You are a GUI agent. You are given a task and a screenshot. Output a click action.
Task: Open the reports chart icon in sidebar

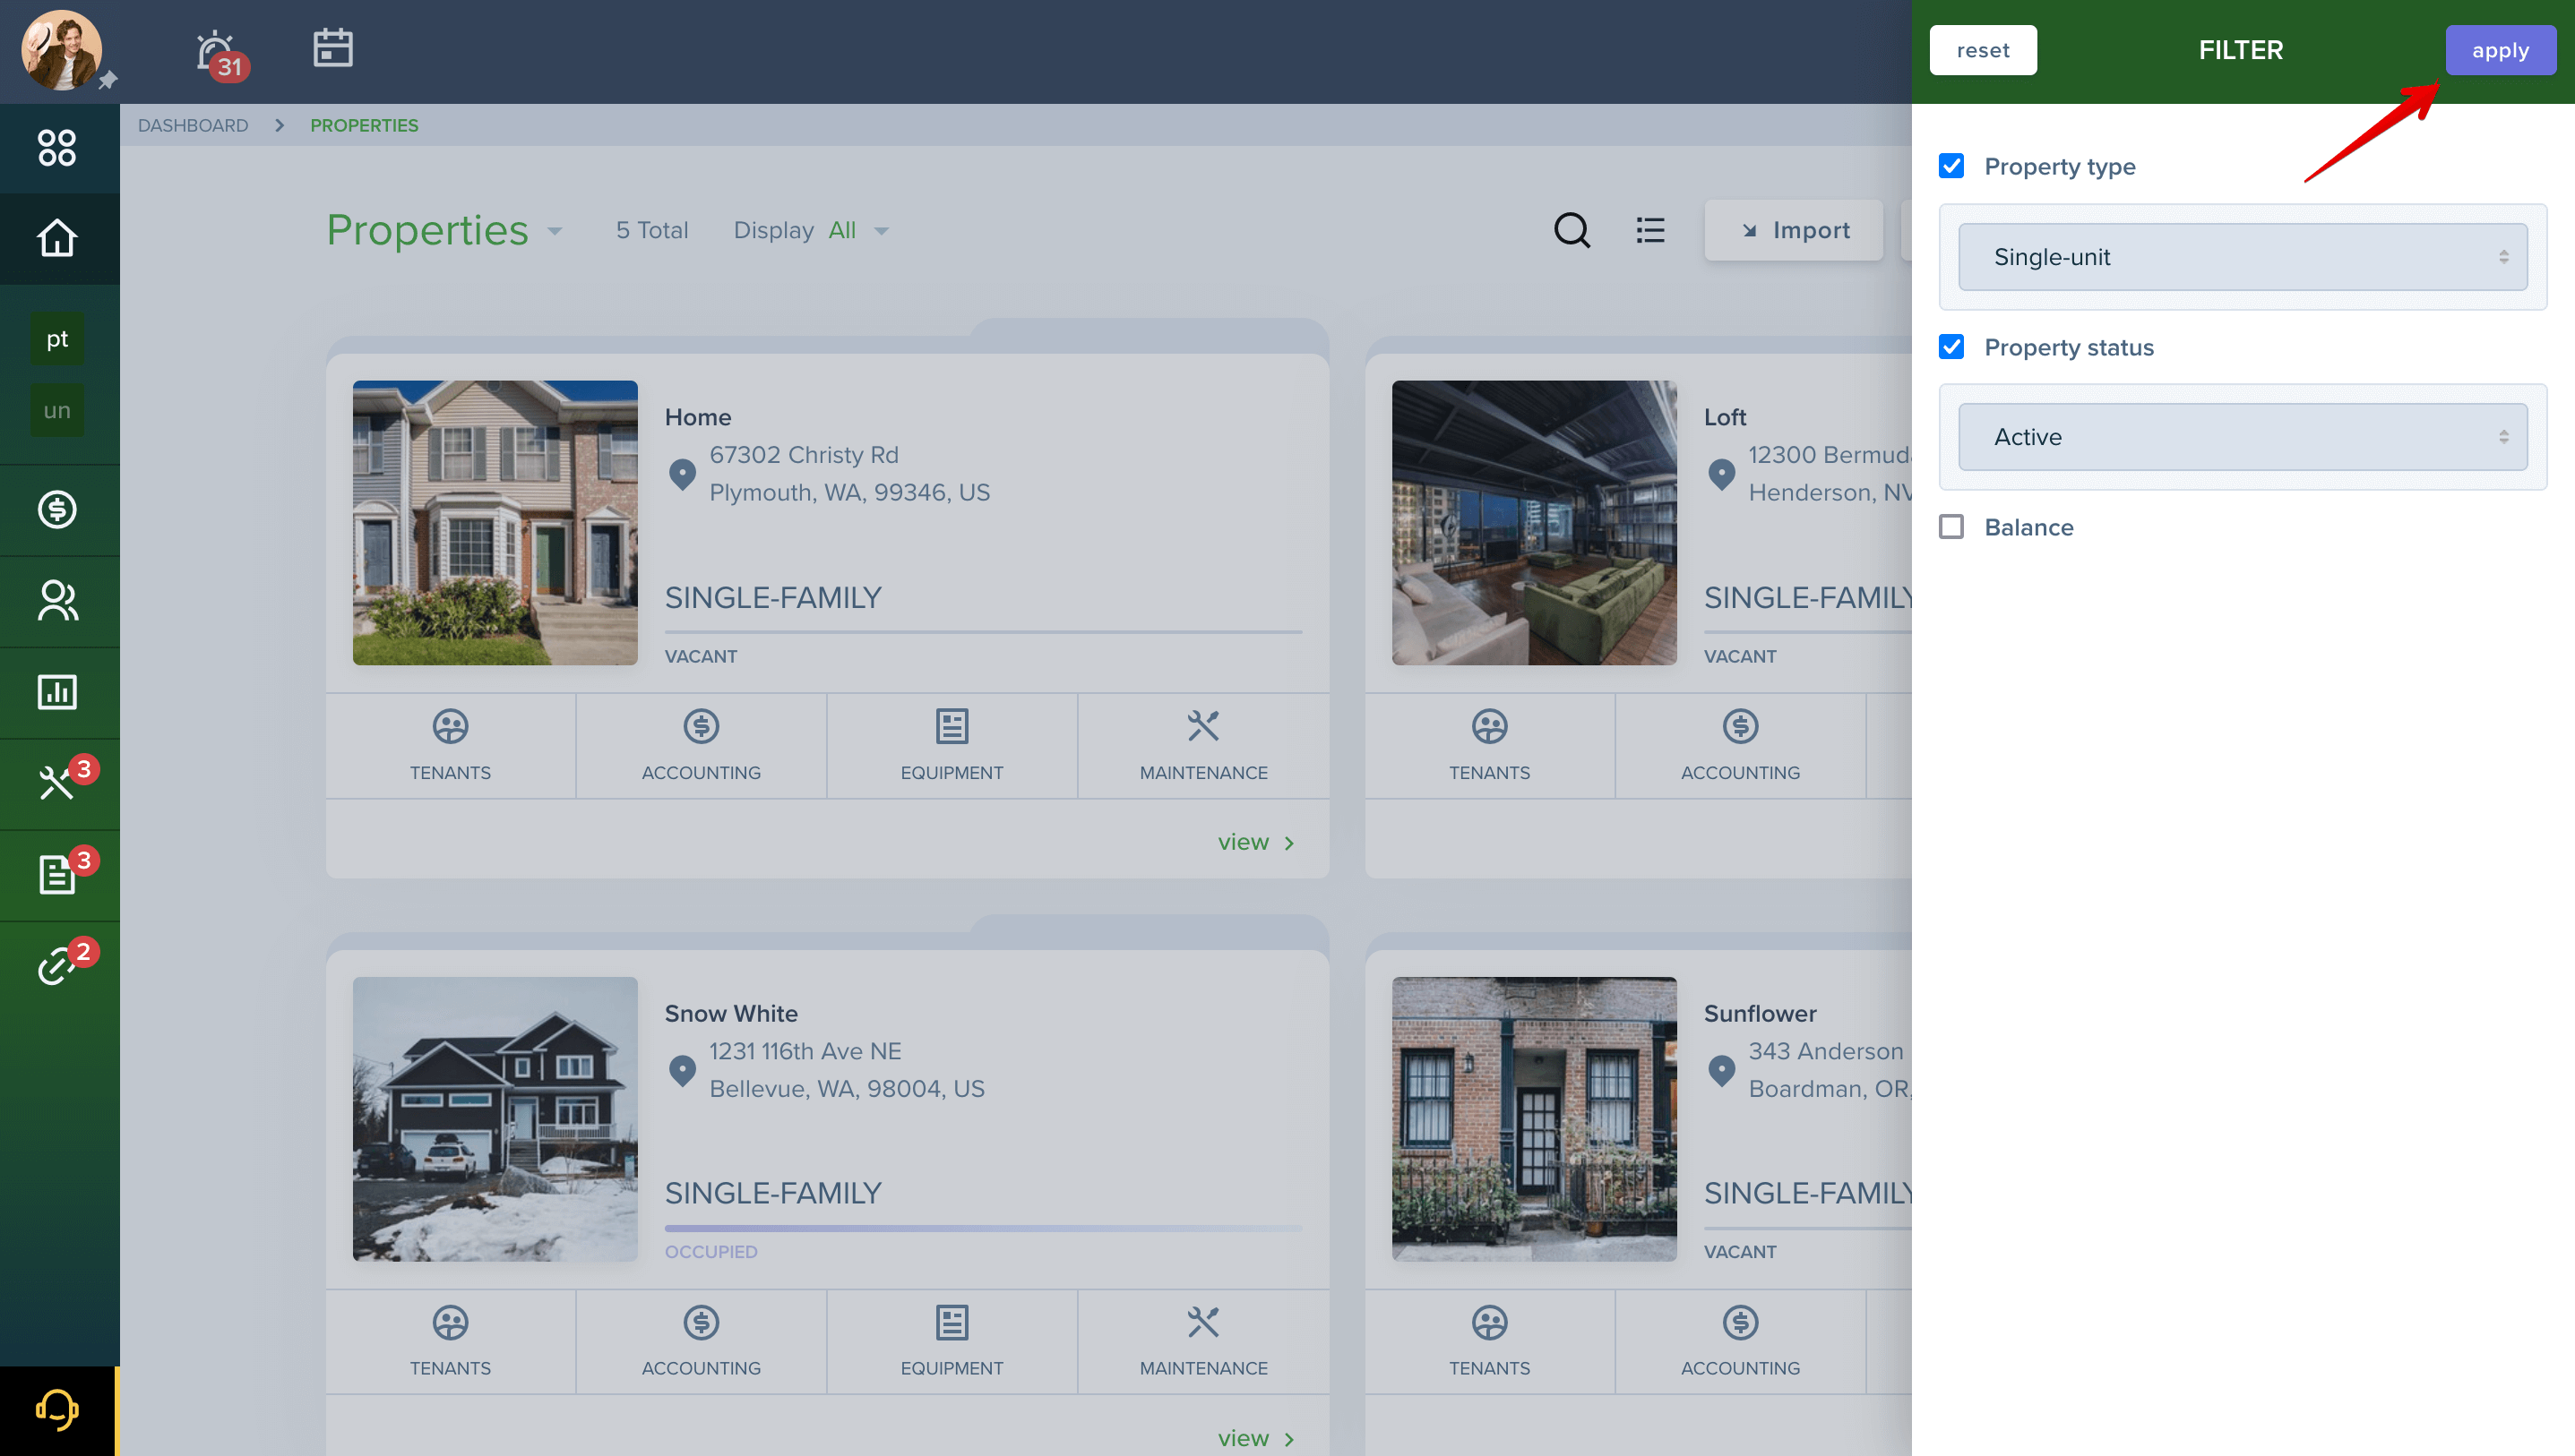pyautogui.click(x=57, y=692)
